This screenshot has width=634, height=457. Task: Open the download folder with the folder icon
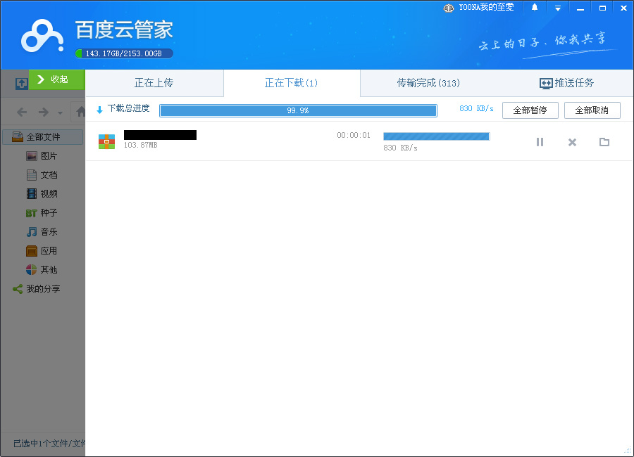pos(604,142)
